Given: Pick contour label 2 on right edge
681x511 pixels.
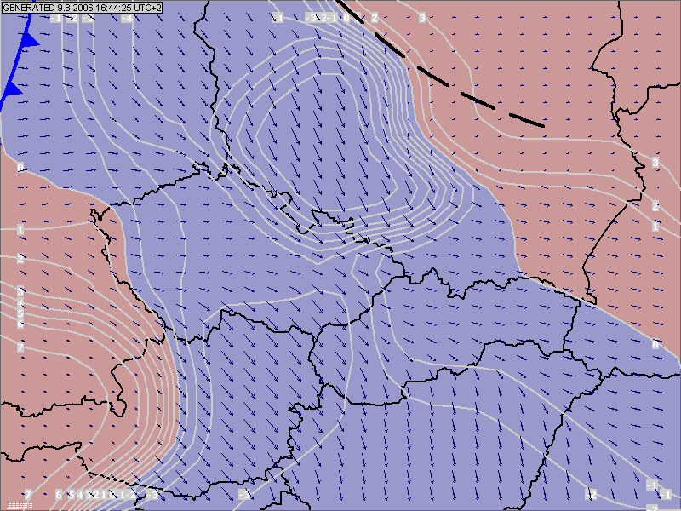Looking at the screenshot, I should (x=655, y=206).
